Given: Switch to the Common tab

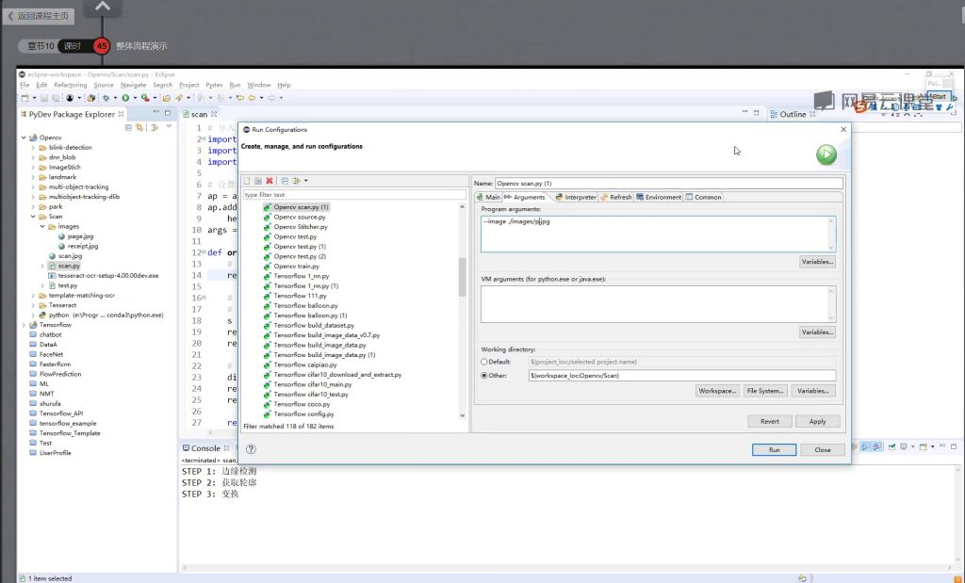Looking at the screenshot, I should pyautogui.click(x=703, y=197).
